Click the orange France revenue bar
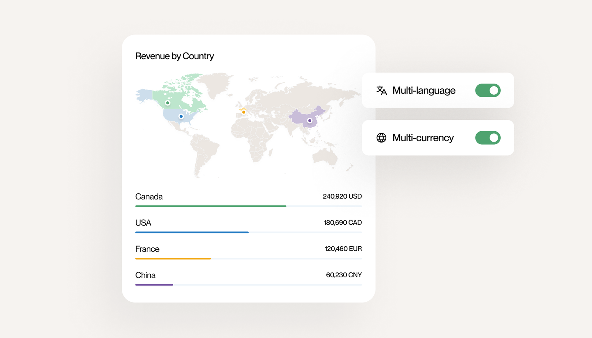 click(173, 258)
